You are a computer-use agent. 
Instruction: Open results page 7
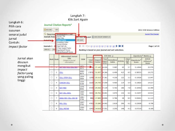pyautogui.click(x=105, y=46)
